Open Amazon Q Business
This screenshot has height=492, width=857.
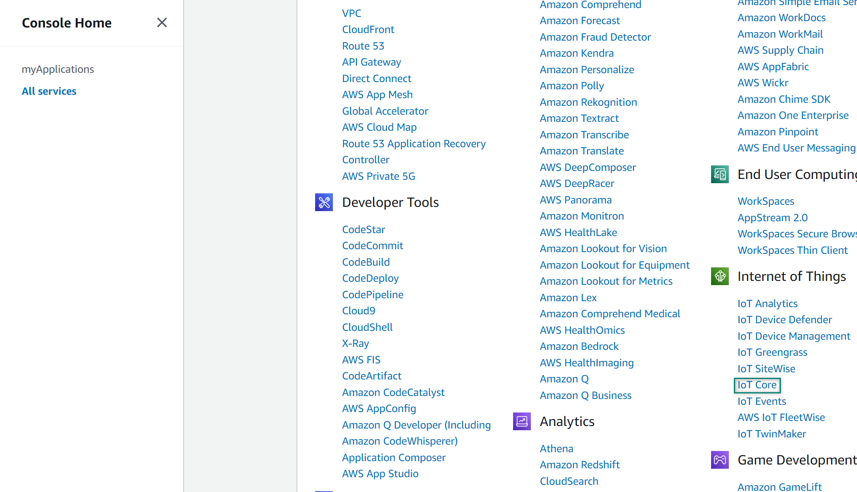585,395
